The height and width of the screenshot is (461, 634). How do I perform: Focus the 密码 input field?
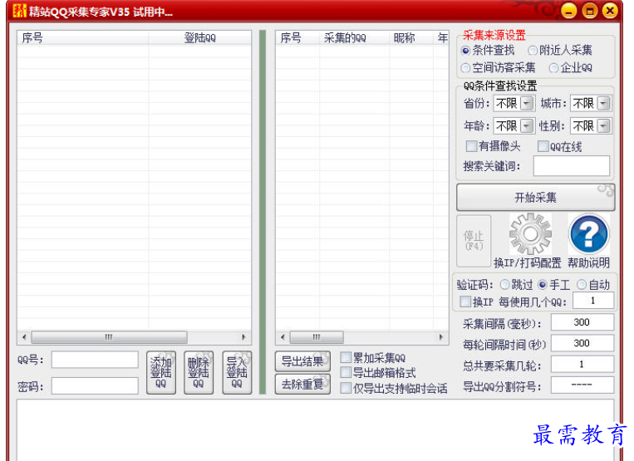pyautogui.click(x=95, y=386)
